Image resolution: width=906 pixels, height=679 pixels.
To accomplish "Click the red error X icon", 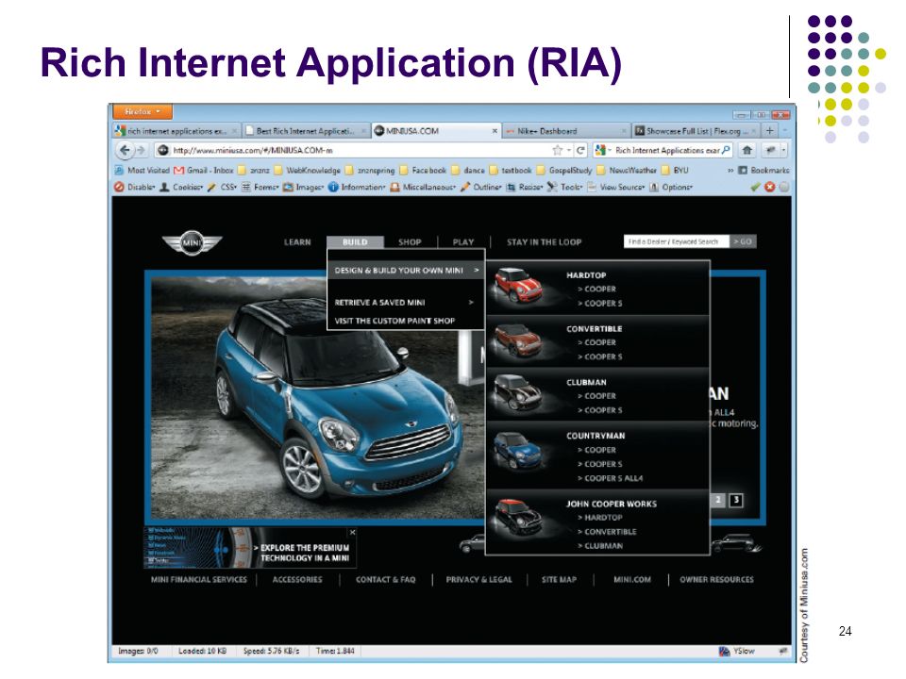I will (x=770, y=187).
